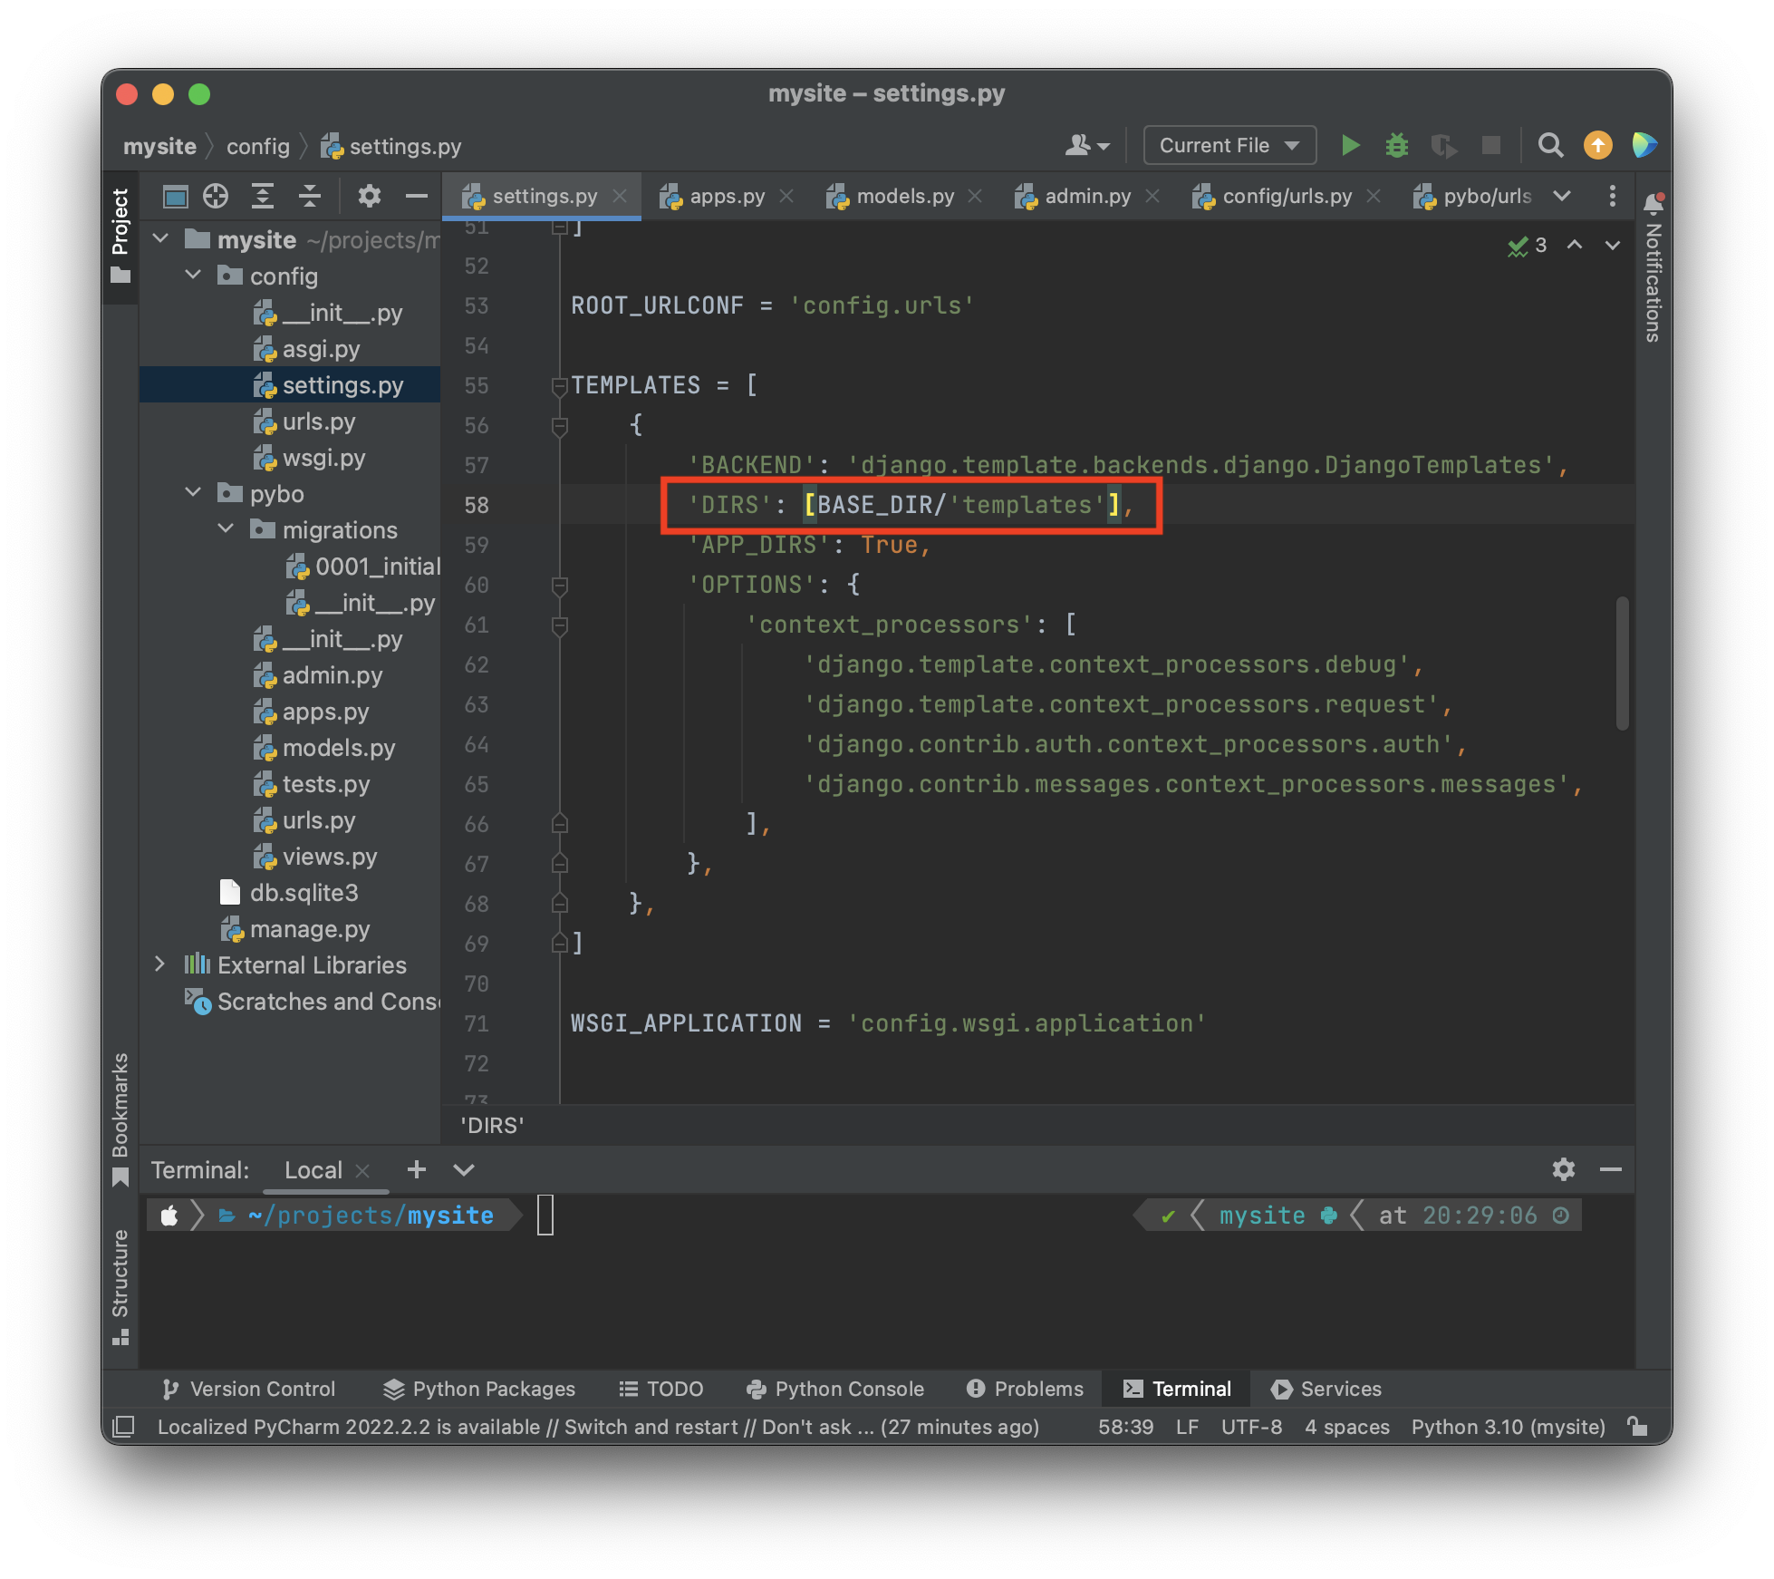The height and width of the screenshot is (1579, 1774).
Task: Open the Current File run configuration dropdown
Action: click(1229, 146)
